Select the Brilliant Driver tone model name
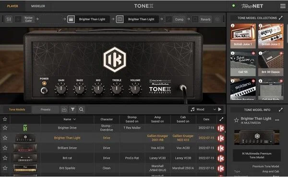 tap(67, 148)
